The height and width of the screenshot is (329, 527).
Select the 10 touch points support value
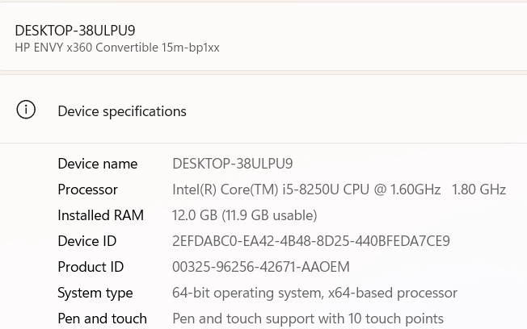308,319
